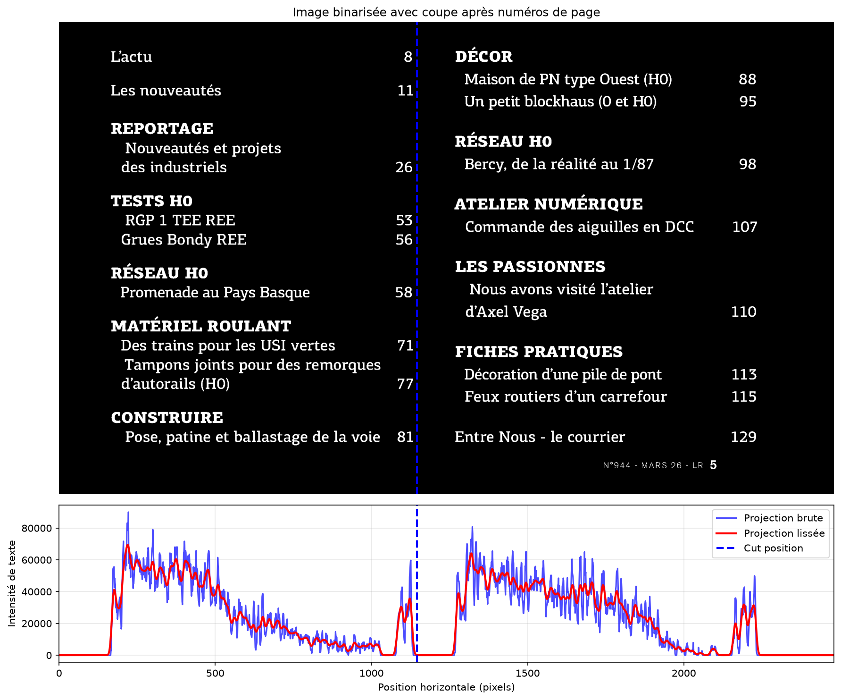Click page number "110"

(x=744, y=312)
